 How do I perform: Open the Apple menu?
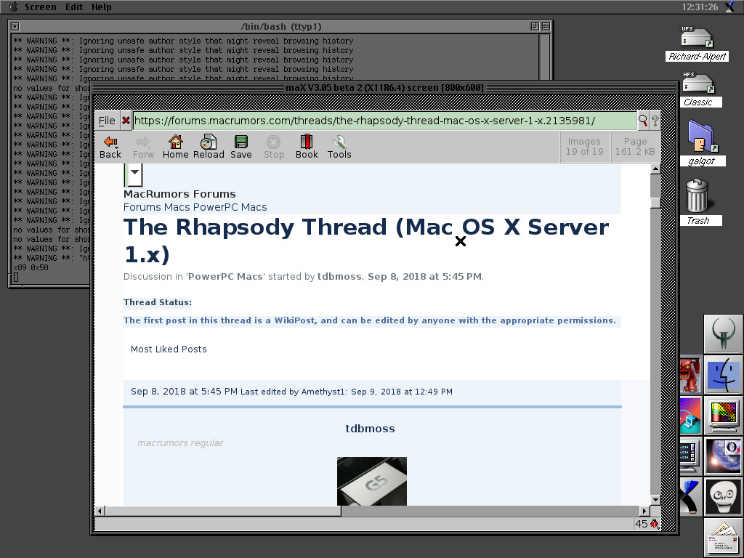(13, 7)
